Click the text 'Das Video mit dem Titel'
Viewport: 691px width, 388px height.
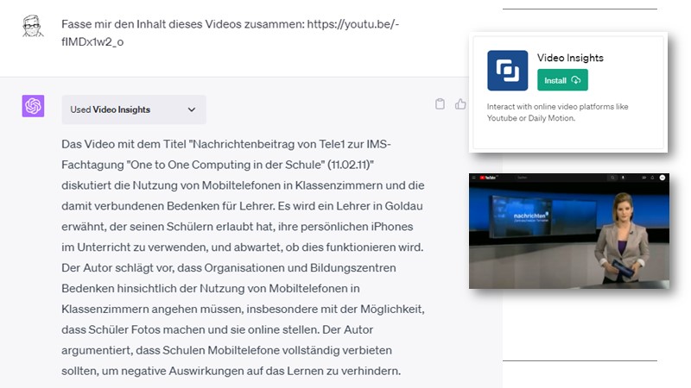tap(124, 144)
